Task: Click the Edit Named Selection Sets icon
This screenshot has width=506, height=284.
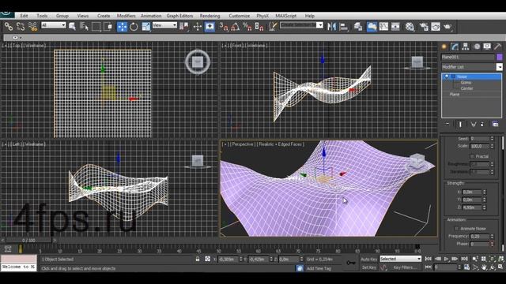Action: click(x=273, y=26)
